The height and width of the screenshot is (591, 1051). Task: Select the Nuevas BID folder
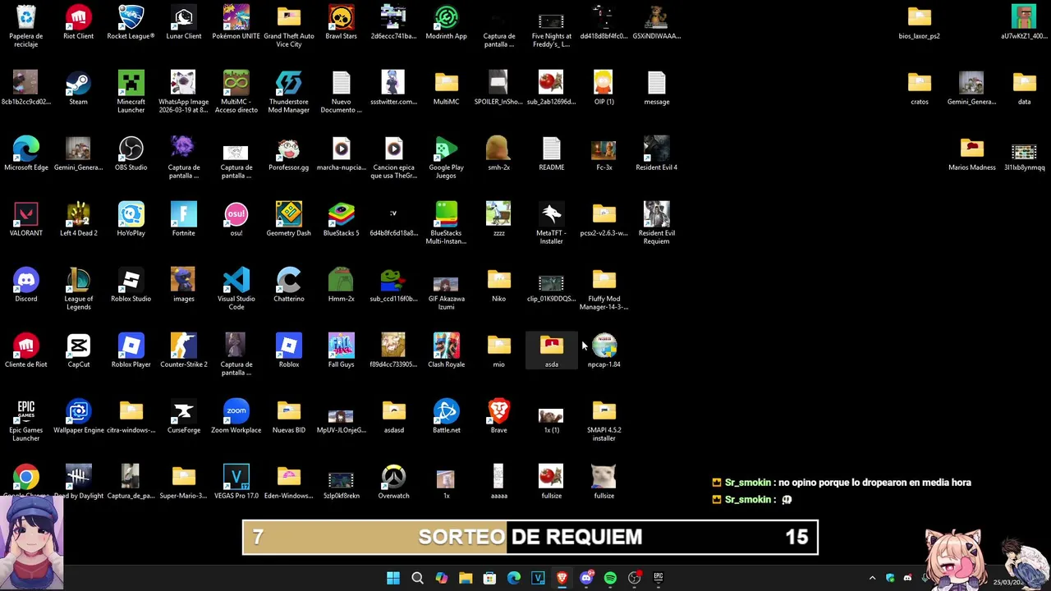click(x=289, y=412)
